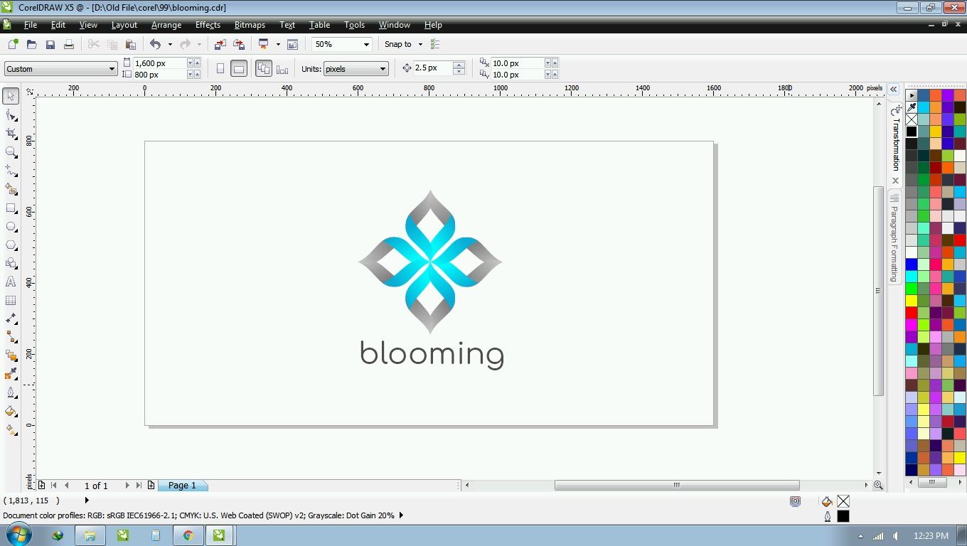Image resolution: width=967 pixels, height=546 pixels.
Task: Jump to the first page
Action: [53, 486]
